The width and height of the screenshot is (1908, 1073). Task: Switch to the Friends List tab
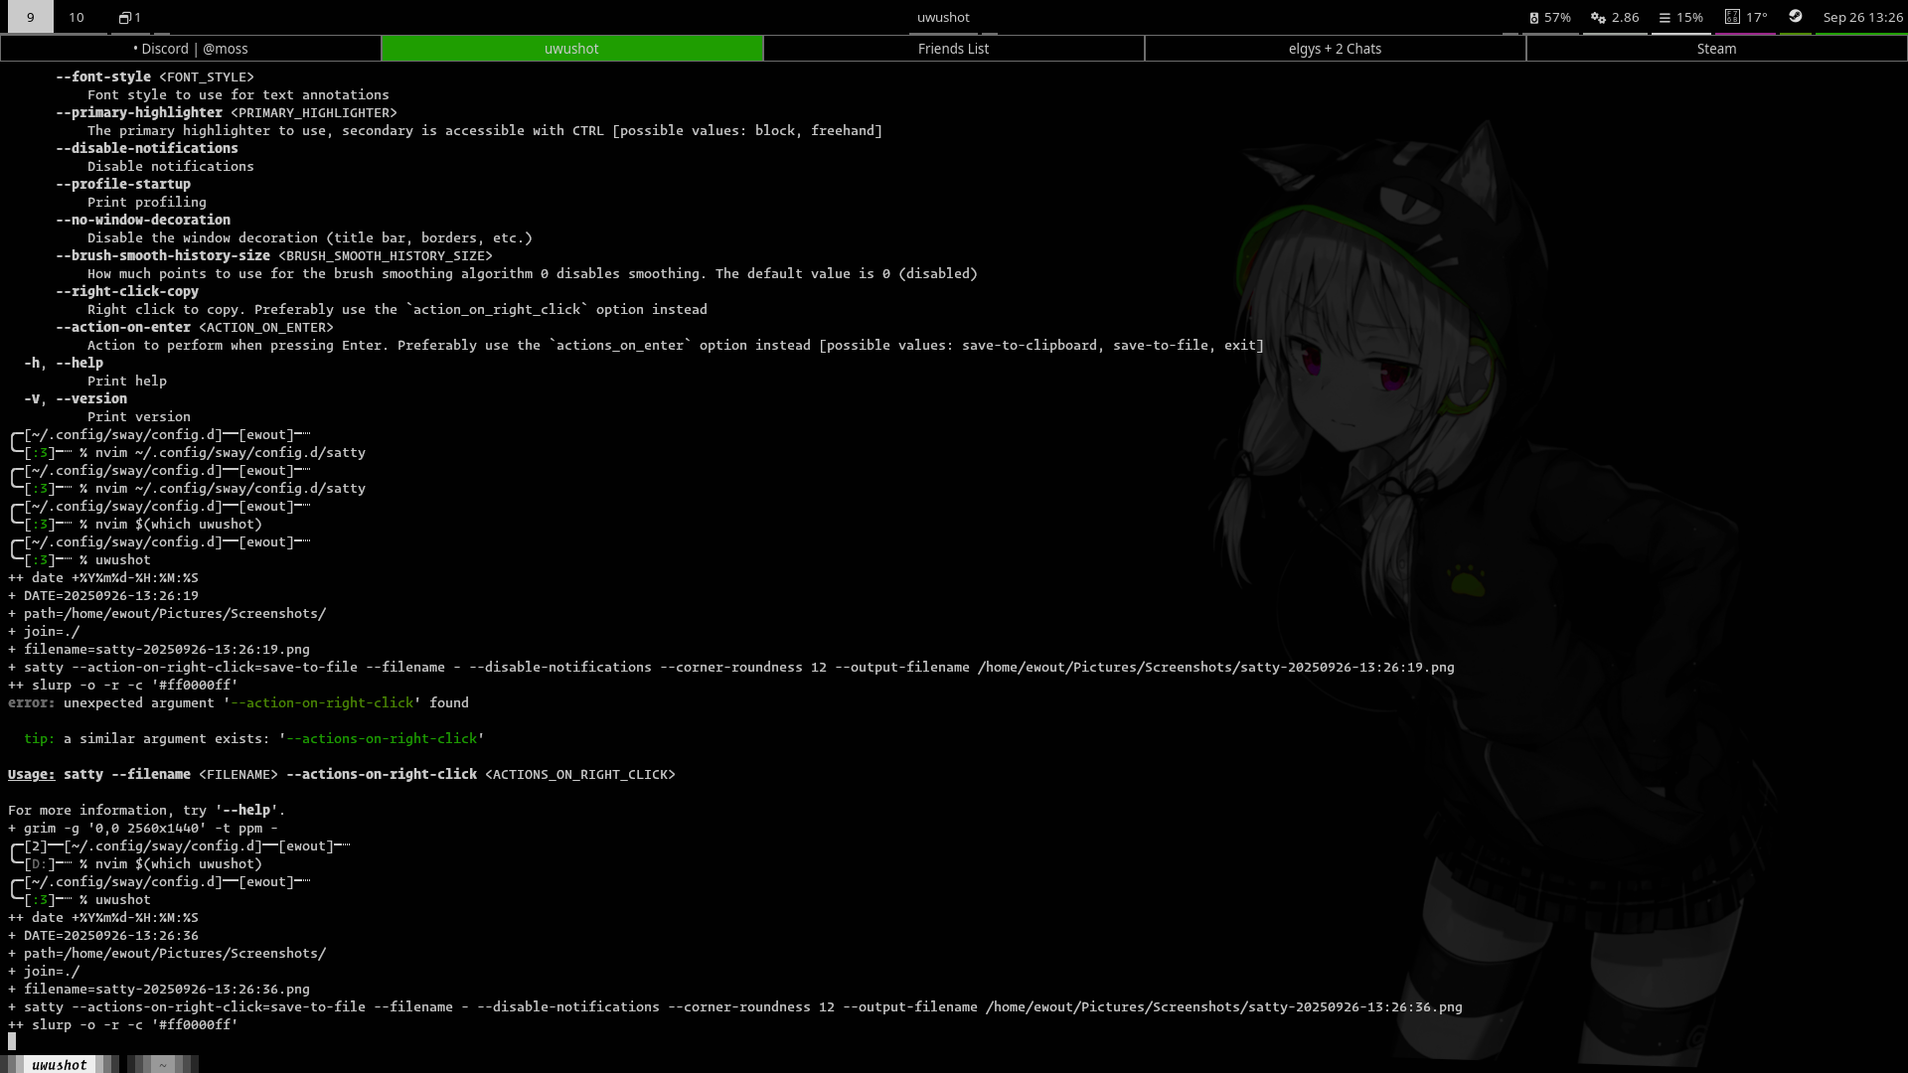point(953,49)
